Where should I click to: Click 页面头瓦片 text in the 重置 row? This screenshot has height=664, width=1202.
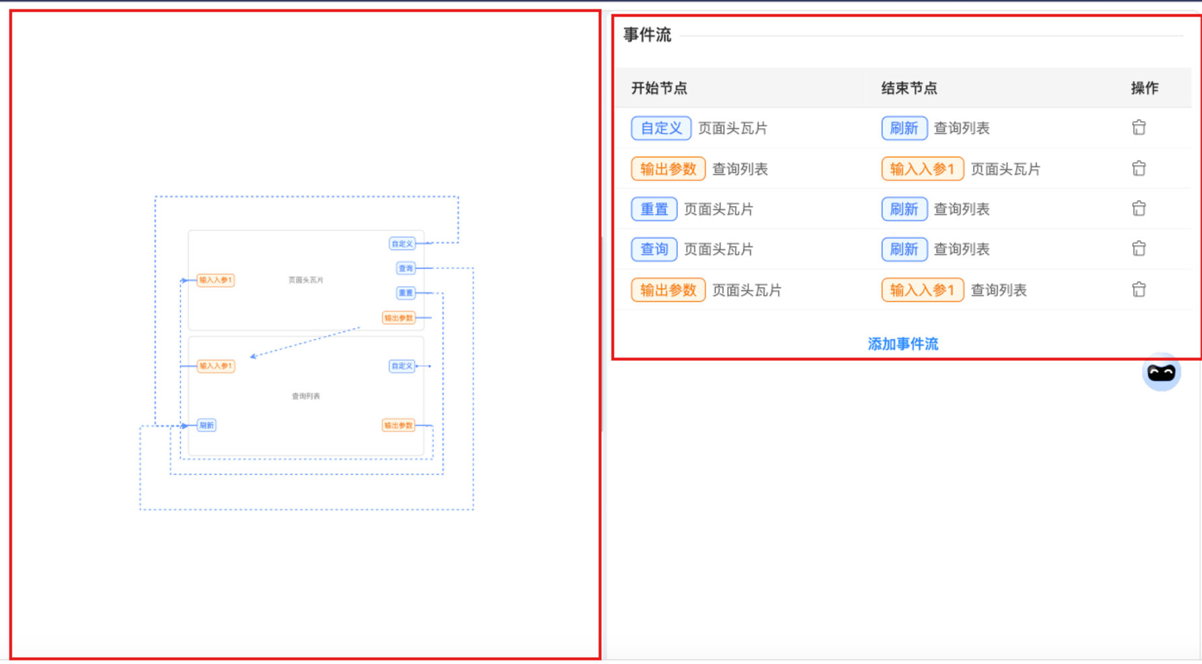[x=718, y=209]
